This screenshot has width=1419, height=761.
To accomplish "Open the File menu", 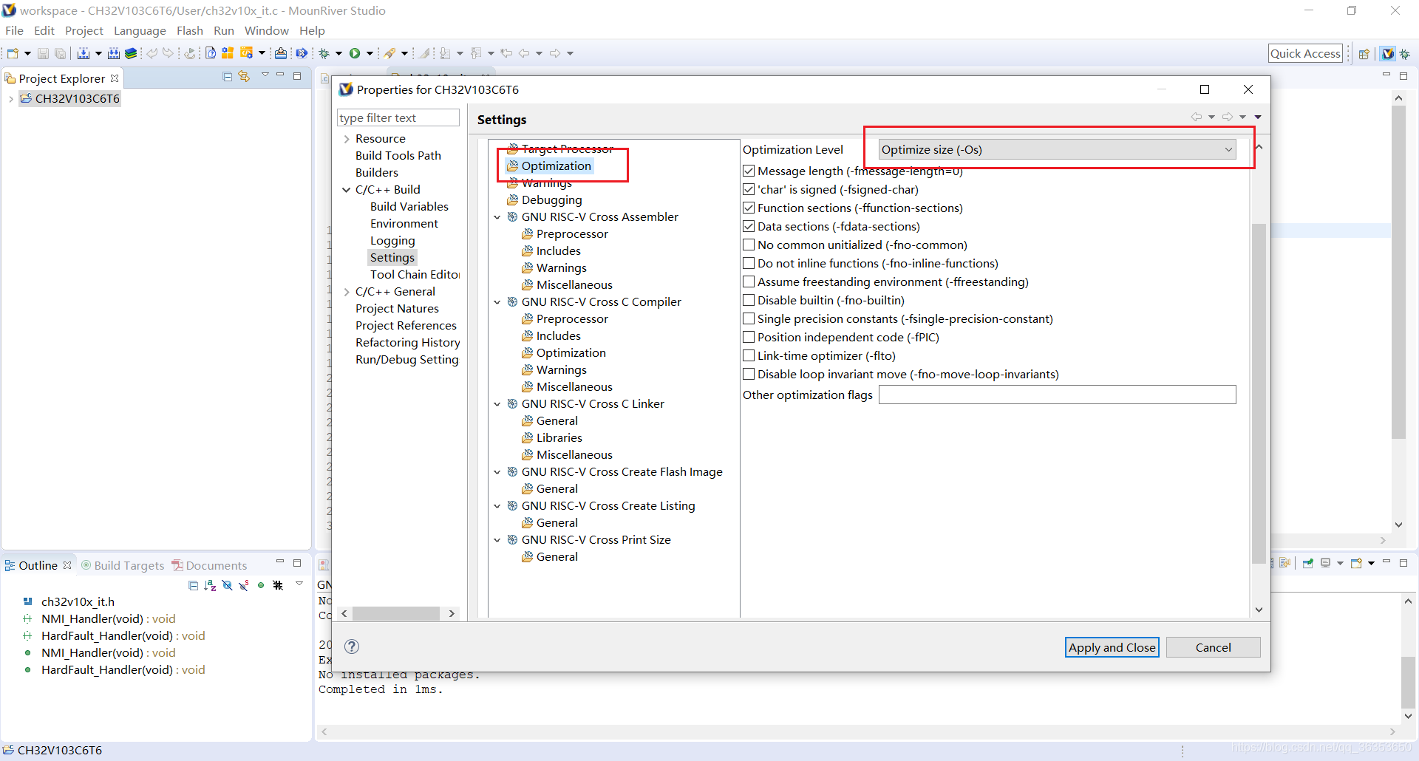I will [x=14, y=30].
